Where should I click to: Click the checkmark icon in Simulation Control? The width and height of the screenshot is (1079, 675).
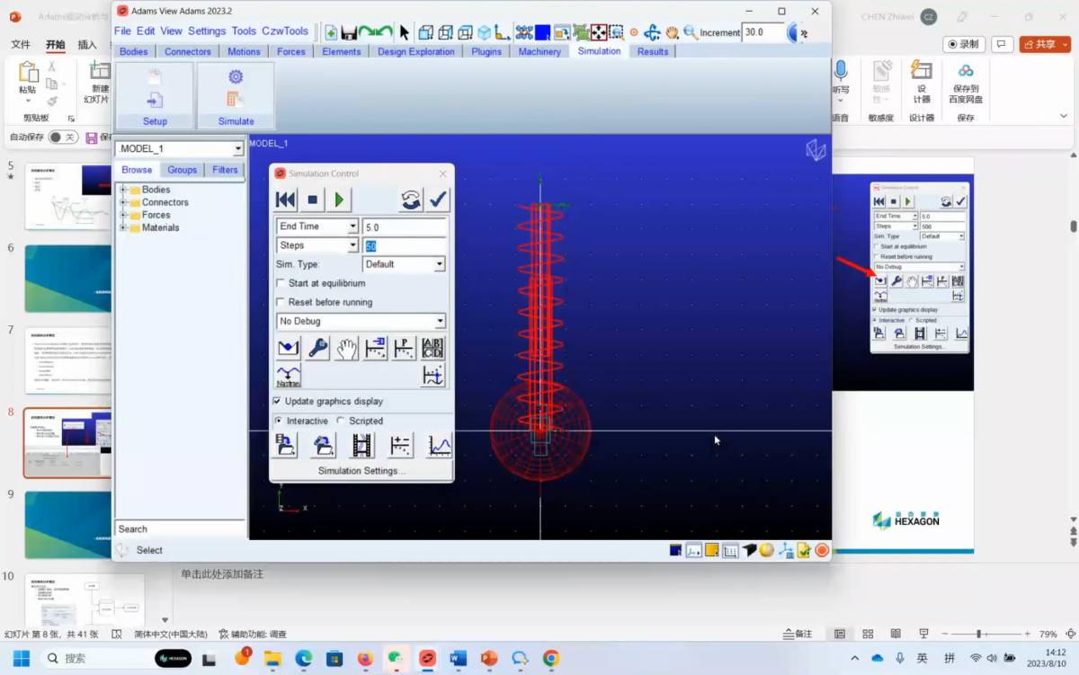click(439, 200)
